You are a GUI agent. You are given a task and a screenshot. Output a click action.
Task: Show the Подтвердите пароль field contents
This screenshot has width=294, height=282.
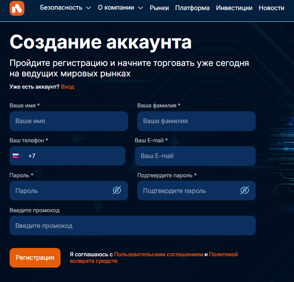(x=244, y=190)
